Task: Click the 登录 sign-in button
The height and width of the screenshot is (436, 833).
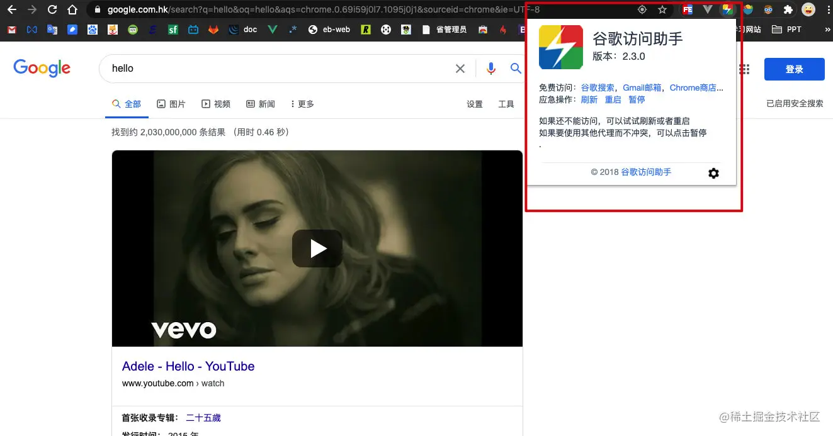Action: pos(795,69)
